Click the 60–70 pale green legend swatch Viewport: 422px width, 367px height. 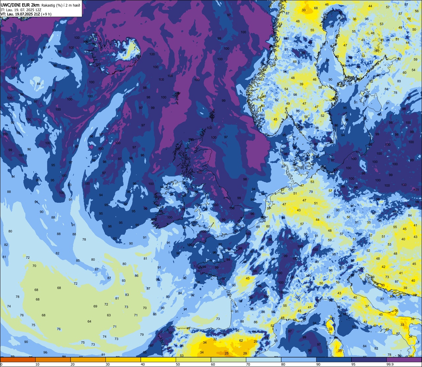(x=228, y=359)
